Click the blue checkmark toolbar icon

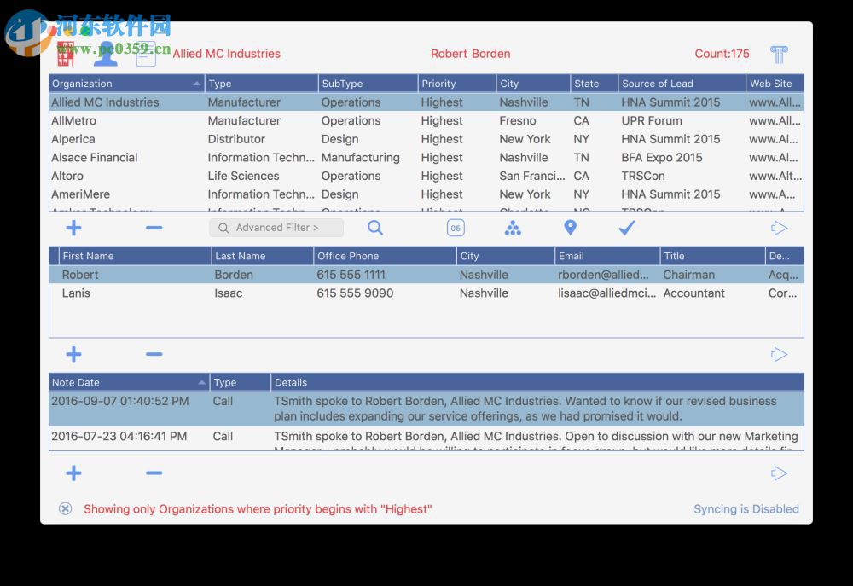pyautogui.click(x=627, y=228)
